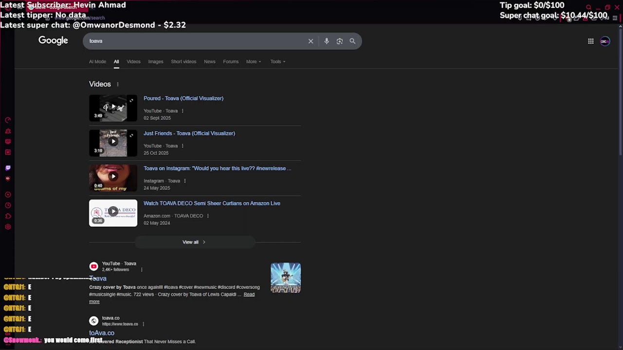Switch to the Short videos tab
This screenshot has width=623, height=350.
183,62
